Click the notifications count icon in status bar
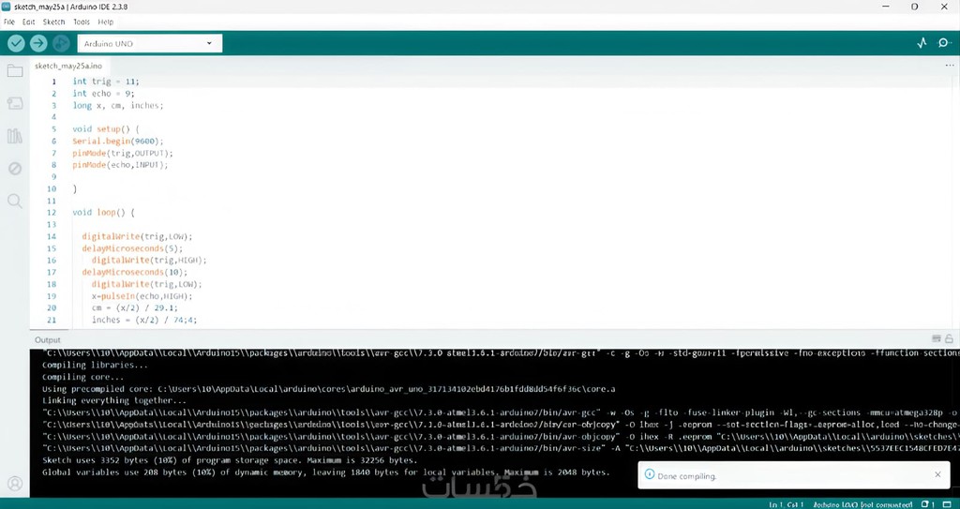960x509 pixels. 927,504
